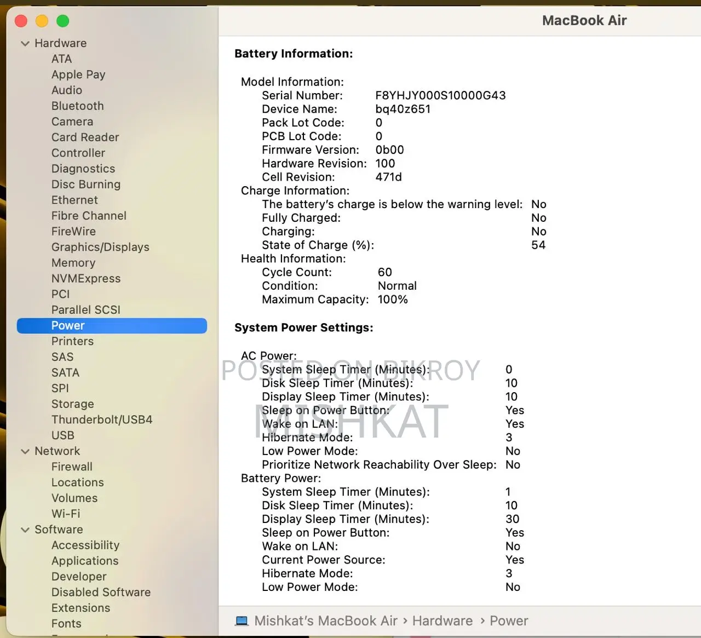Image resolution: width=701 pixels, height=638 pixels.
Task: Open Applications under Software
Action: coord(85,561)
